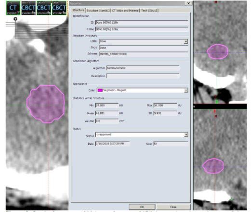This screenshot has width=251, height=212.
Task: Click the Close button at dialog bottom
Action: point(173,207)
